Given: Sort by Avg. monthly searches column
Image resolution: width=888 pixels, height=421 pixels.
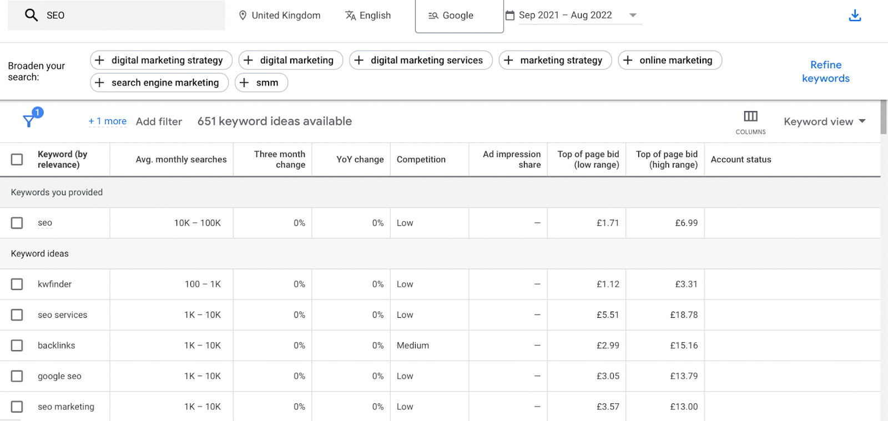Looking at the screenshot, I should [181, 160].
